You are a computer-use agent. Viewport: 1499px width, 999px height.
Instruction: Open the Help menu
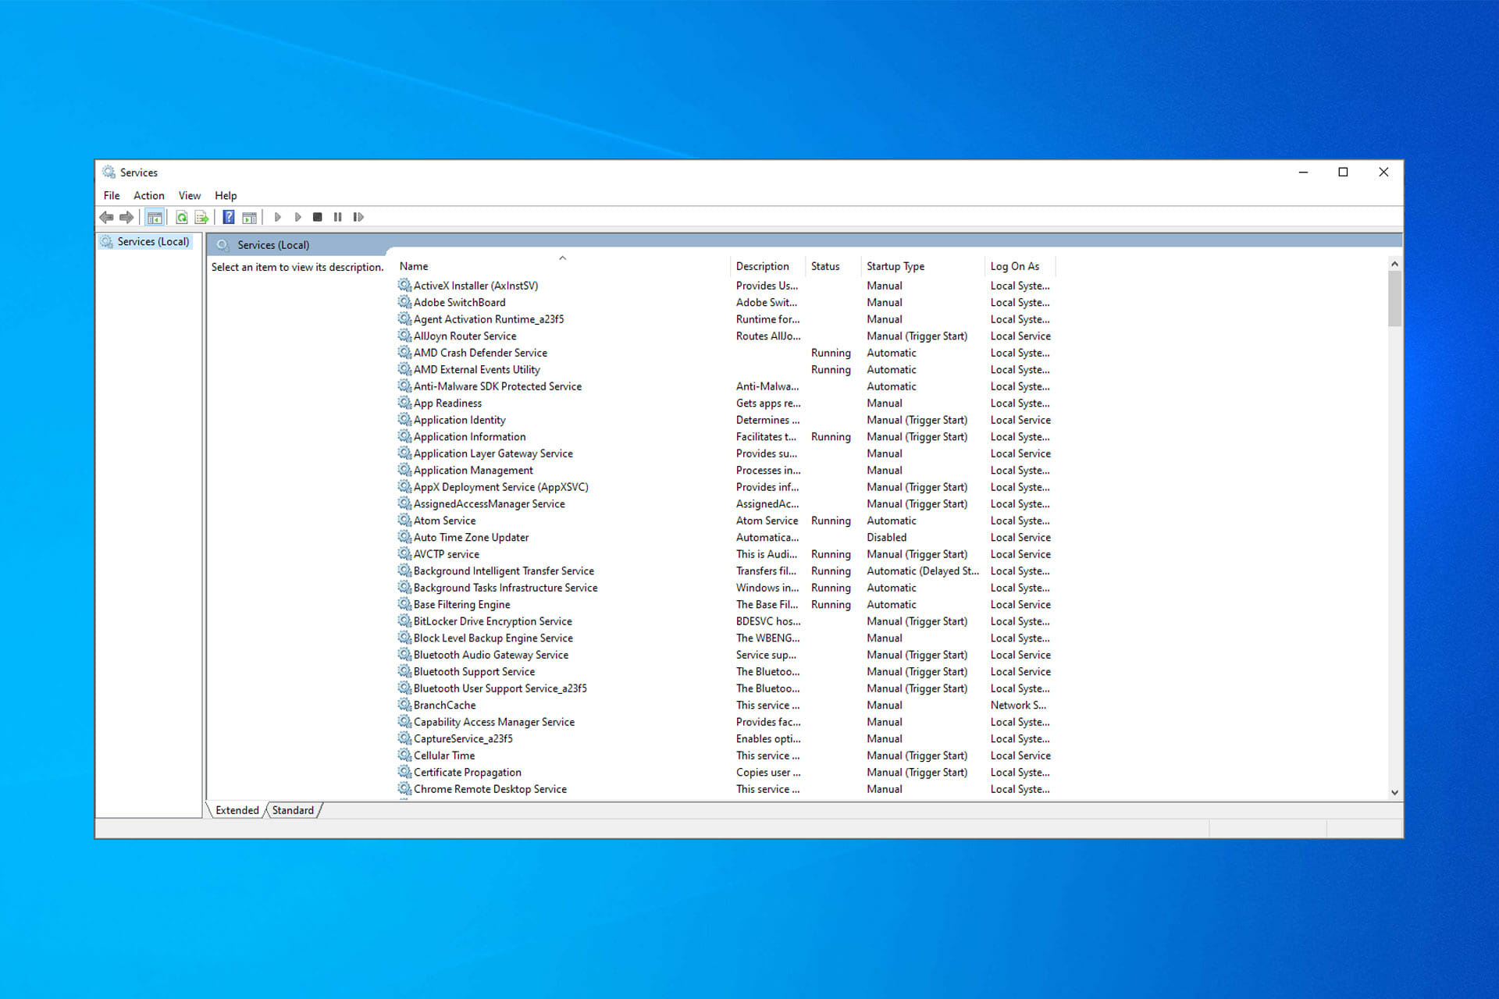point(226,196)
